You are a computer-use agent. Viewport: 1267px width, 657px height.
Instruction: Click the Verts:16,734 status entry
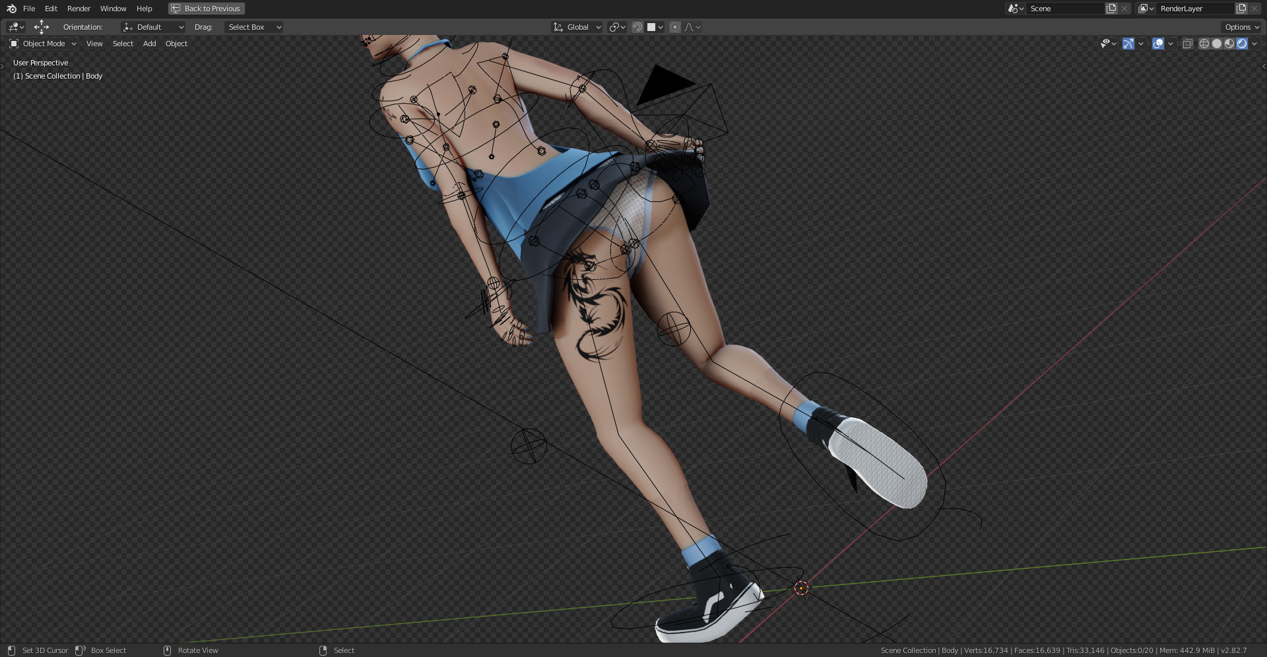coord(986,650)
